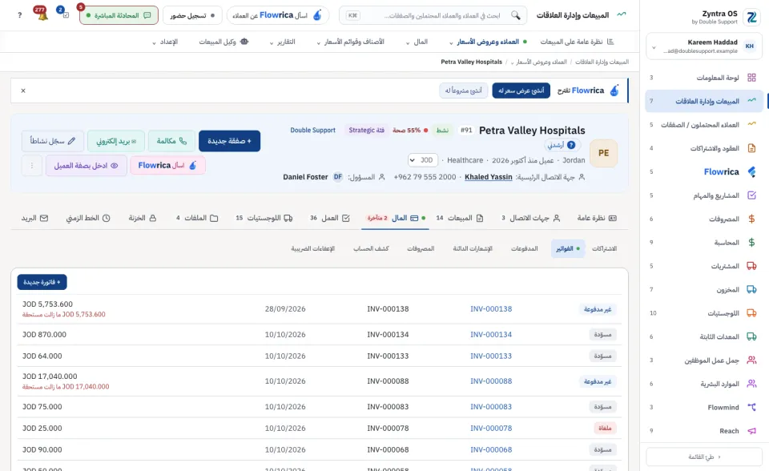Image resolution: width=769 pixels, height=471 pixels.
Task: Click the أرشدني guide help badge
Action: pos(562,145)
